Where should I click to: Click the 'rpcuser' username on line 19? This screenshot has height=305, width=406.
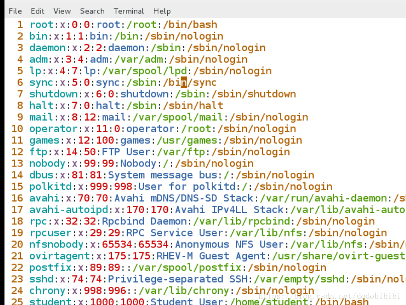point(50,233)
